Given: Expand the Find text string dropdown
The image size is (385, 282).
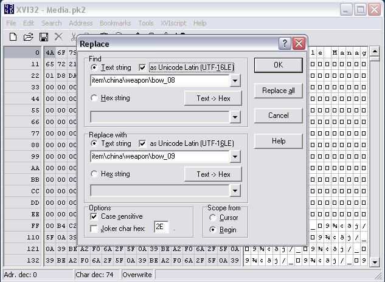Looking at the screenshot, I should 235,80.
